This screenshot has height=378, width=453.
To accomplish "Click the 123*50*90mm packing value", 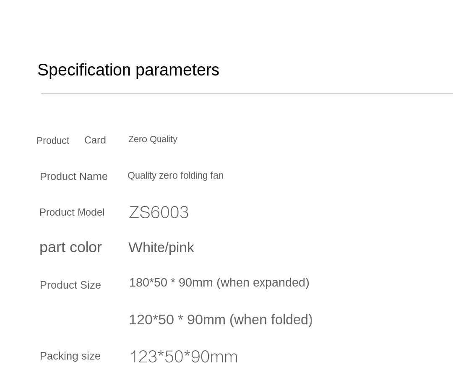I will click(x=183, y=357).
